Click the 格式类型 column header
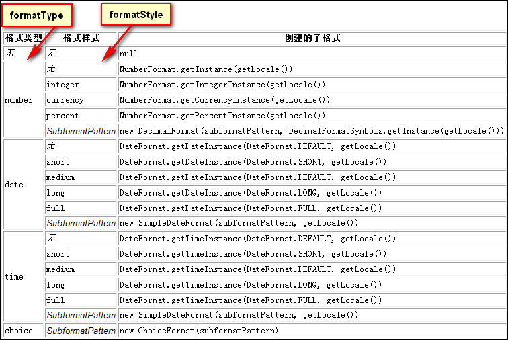This screenshot has height=340, width=508. (x=24, y=38)
